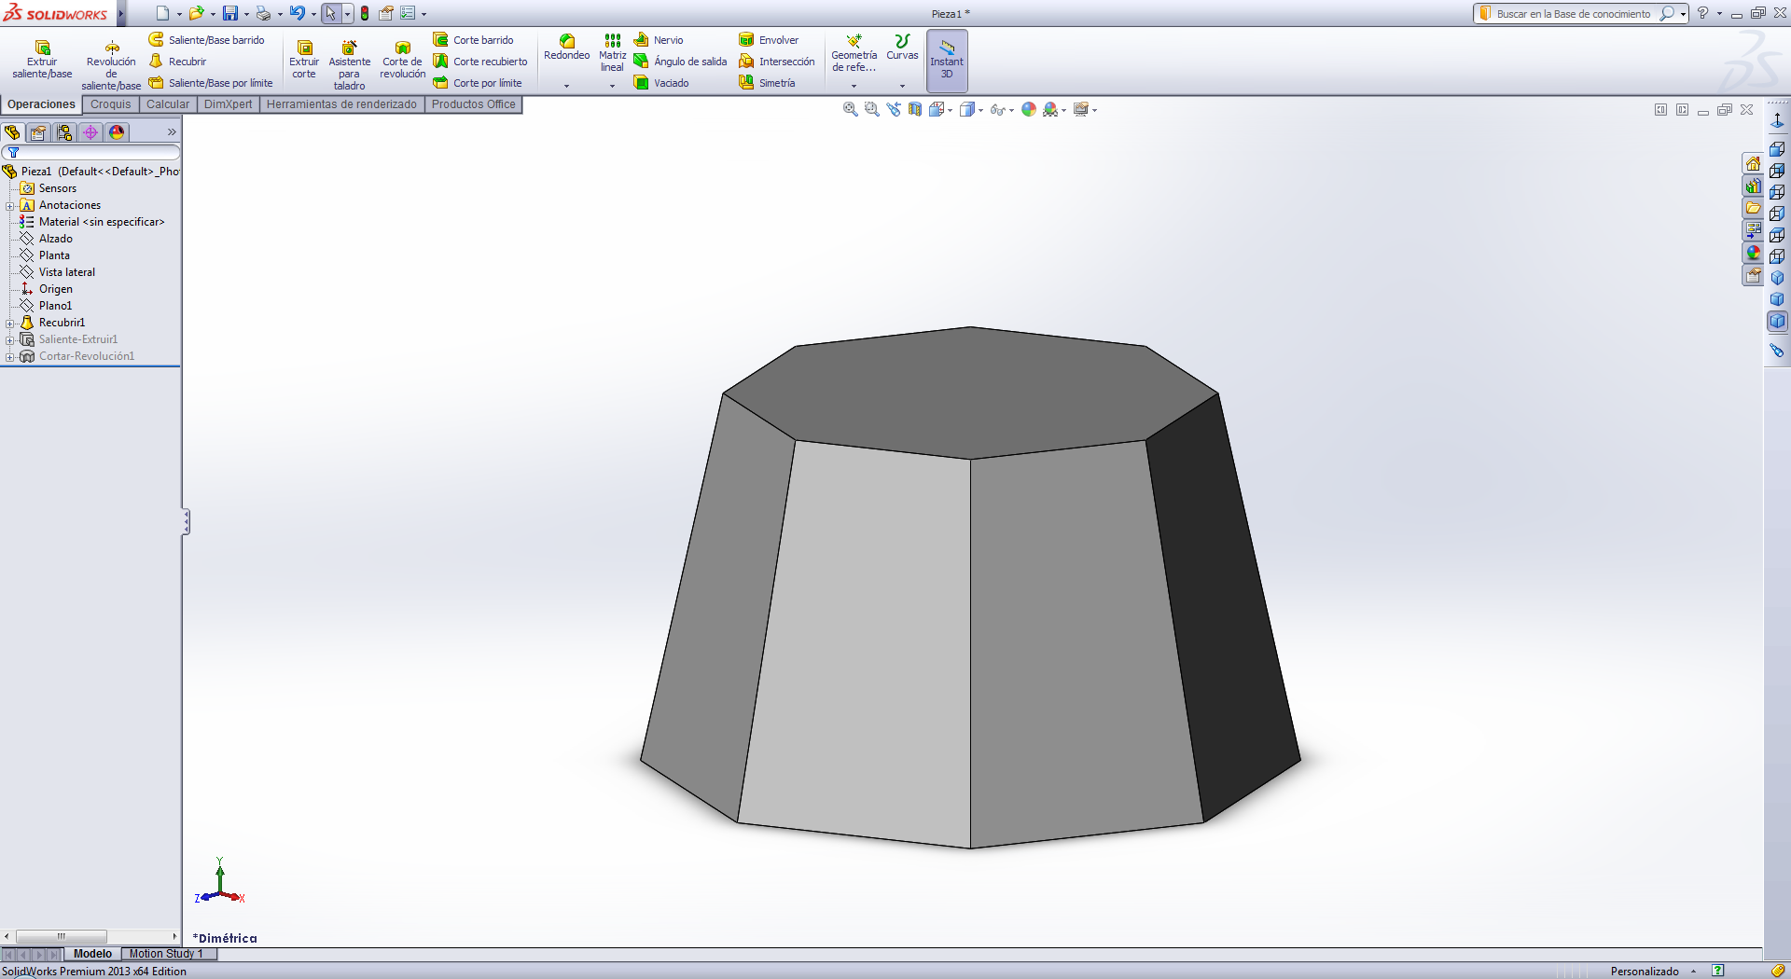This screenshot has width=1791, height=979.
Task: Choose Intersección tool
Action: tap(777, 62)
